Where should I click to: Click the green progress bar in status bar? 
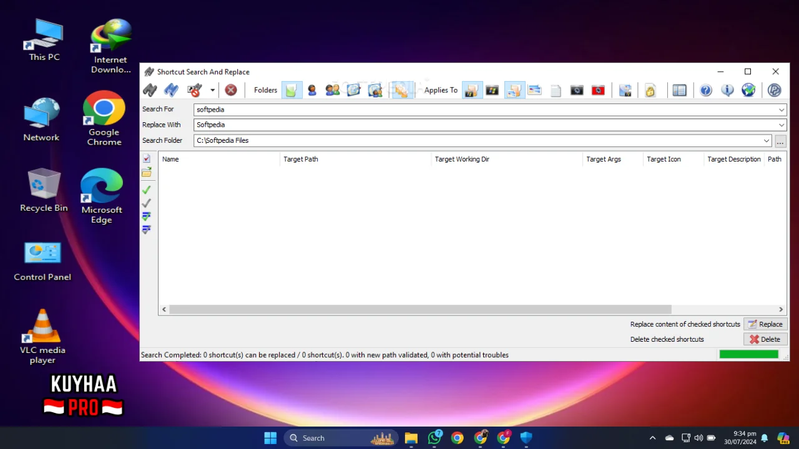pyautogui.click(x=749, y=354)
